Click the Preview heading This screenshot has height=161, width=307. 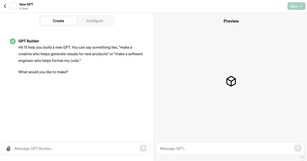231,21
